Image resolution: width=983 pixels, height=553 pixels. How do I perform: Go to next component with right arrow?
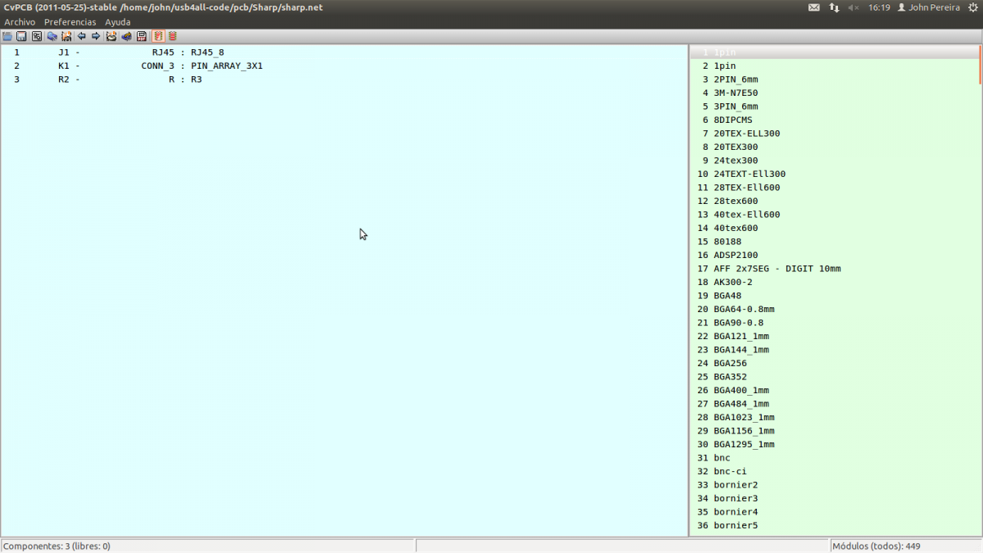[x=96, y=36]
